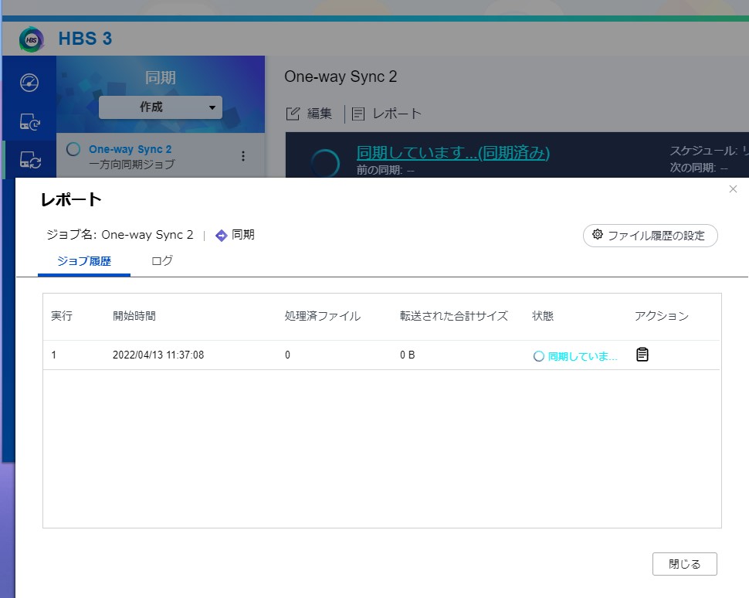Screen dimensions: 749x598
Task: Click the レポート toolbar item
Action: click(x=388, y=114)
